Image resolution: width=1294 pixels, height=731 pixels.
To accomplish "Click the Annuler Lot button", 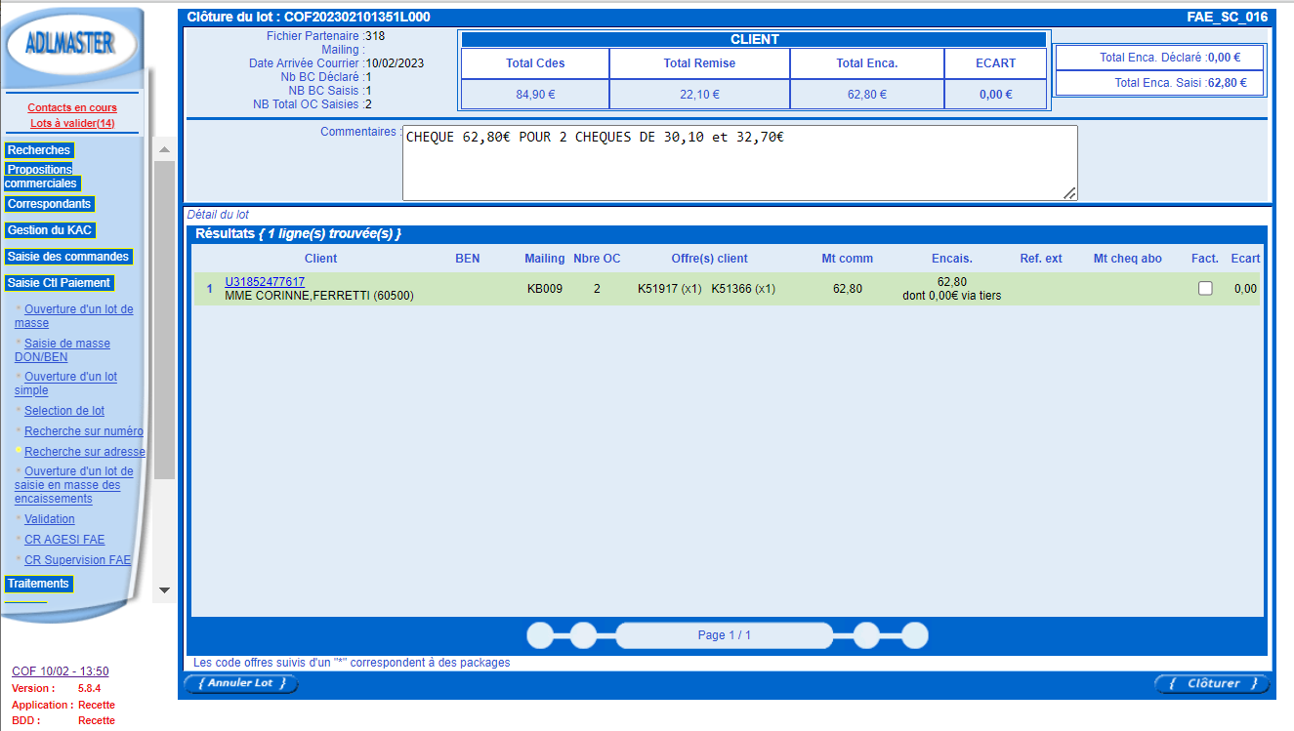I will [x=241, y=683].
